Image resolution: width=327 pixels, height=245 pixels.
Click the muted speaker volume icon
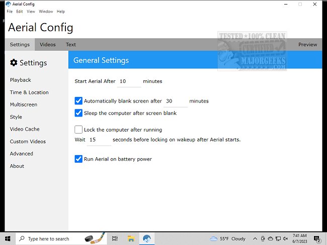[x=286, y=239]
